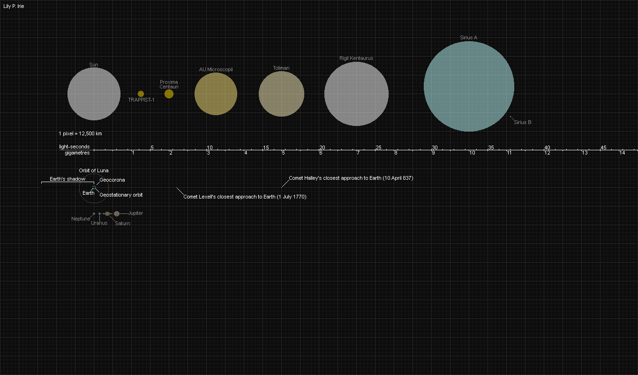Click the 10 gigametres scale mark
This screenshot has height=375, width=638.
(x=472, y=153)
